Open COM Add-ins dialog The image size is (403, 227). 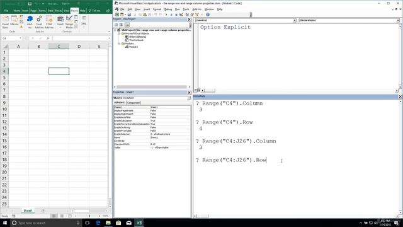coord(49,21)
